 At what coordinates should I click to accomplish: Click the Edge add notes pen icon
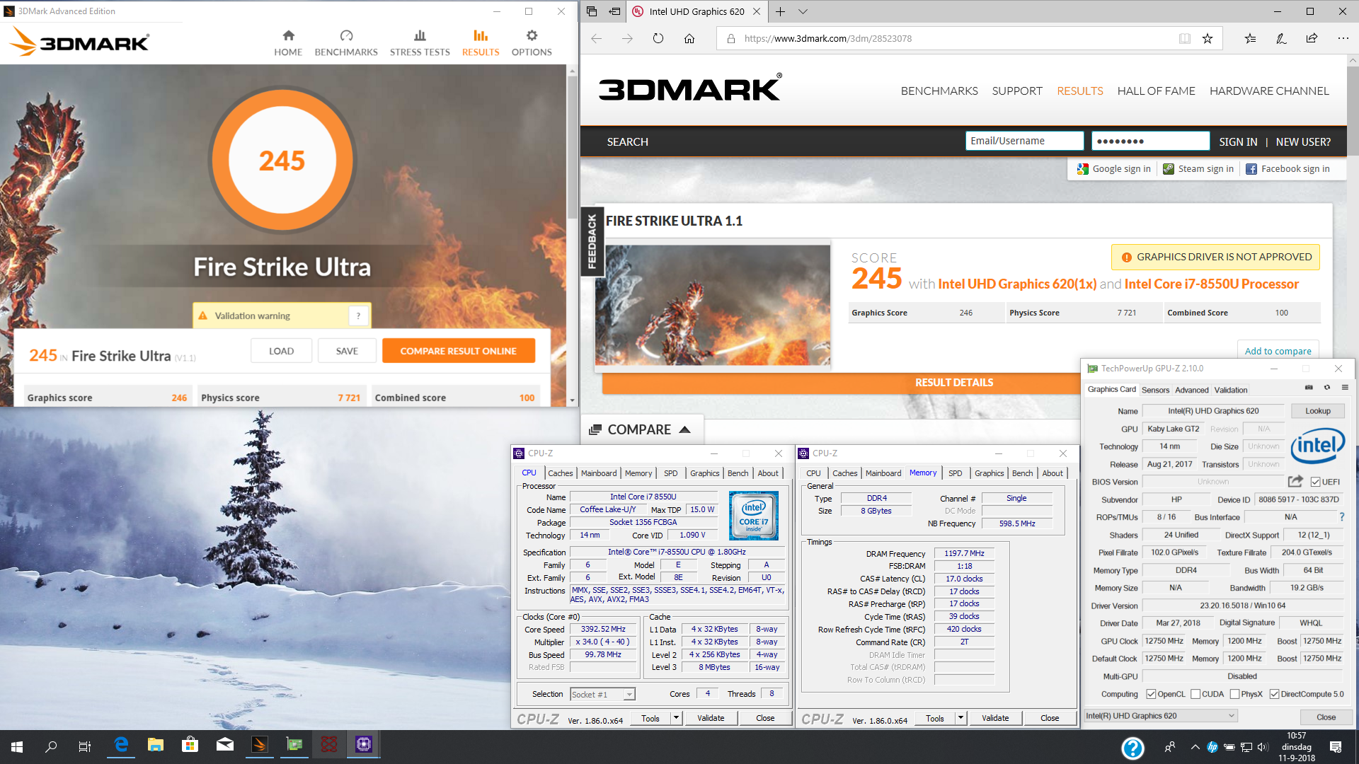[1281, 38]
